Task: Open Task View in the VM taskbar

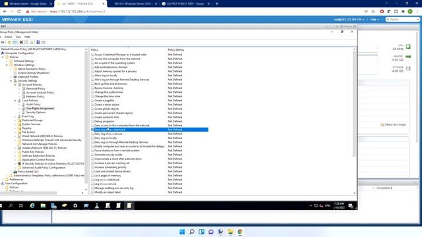Action: point(21,205)
